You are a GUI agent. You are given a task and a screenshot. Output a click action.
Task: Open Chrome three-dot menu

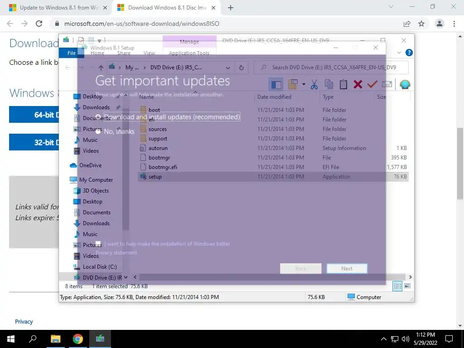(x=454, y=24)
